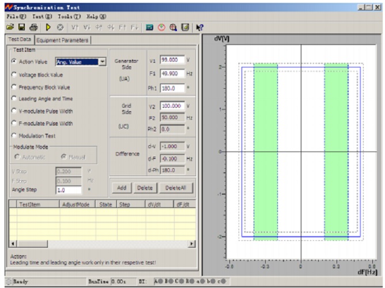Click the Add button
The width and height of the screenshot is (385, 288).
click(122, 188)
